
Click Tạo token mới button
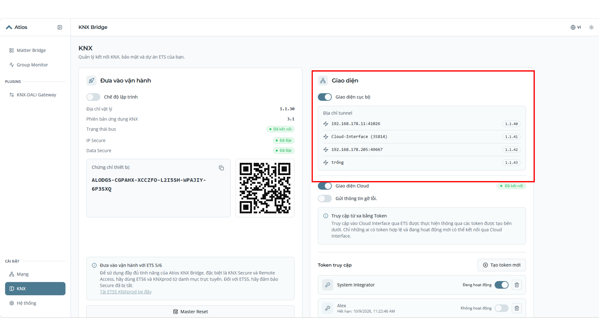pyautogui.click(x=502, y=265)
